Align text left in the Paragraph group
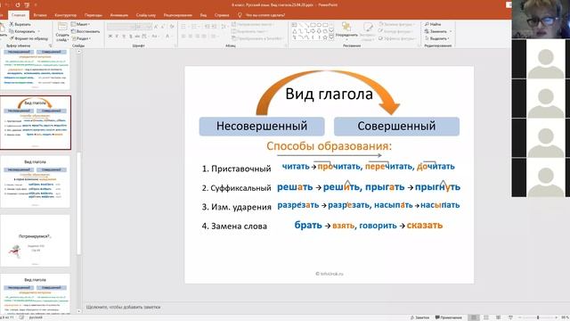The height and width of the screenshot is (321, 570). (183, 37)
